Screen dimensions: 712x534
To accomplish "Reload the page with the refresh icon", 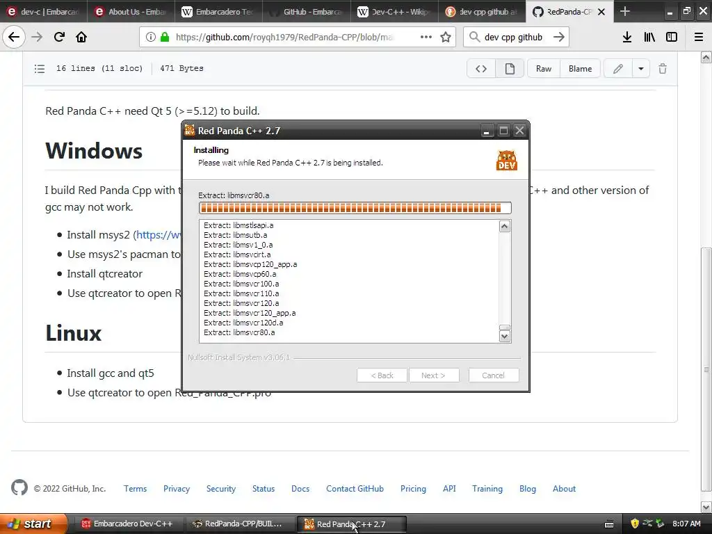I will pos(59,37).
